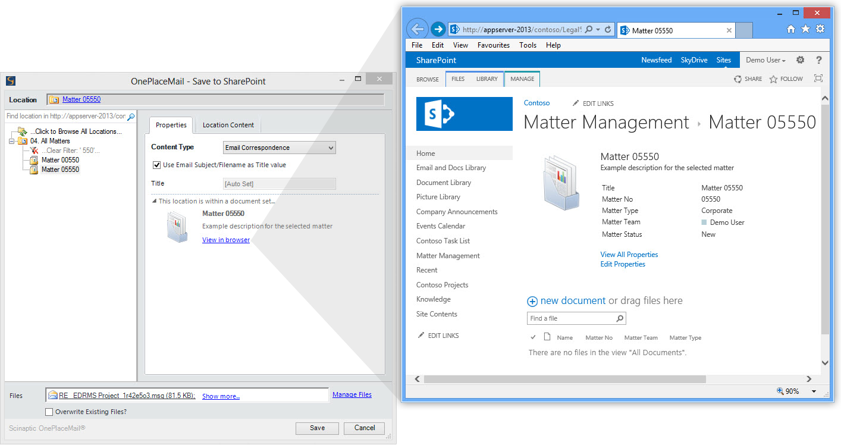Select the Properties tab

pyautogui.click(x=171, y=125)
